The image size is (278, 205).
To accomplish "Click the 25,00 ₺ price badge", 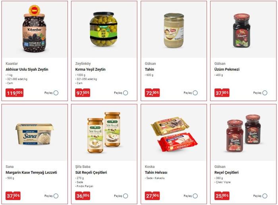I will point(222,196).
